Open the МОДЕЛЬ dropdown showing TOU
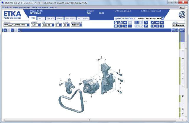189x123 pixels. click(39, 25)
